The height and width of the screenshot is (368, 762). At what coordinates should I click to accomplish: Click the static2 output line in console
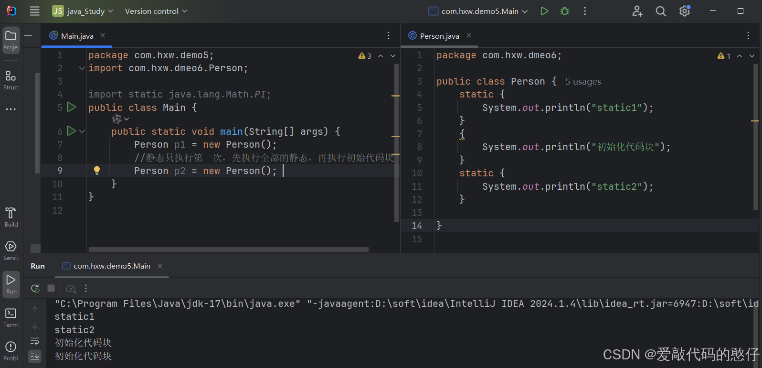pyautogui.click(x=74, y=330)
